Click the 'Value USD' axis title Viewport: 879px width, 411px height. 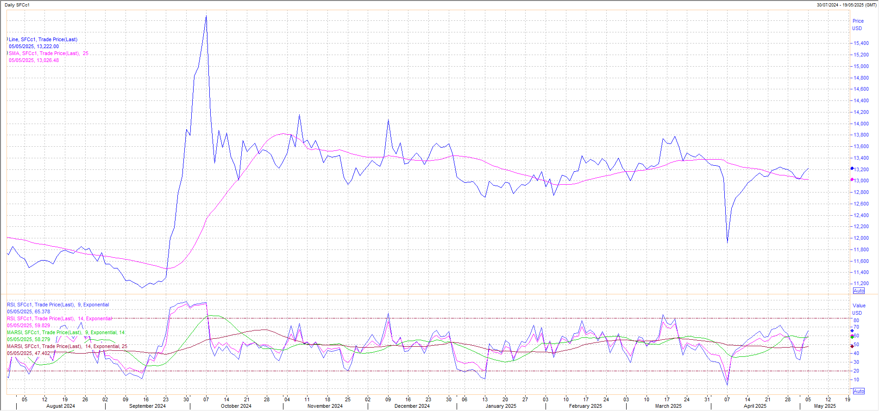tap(859, 309)
